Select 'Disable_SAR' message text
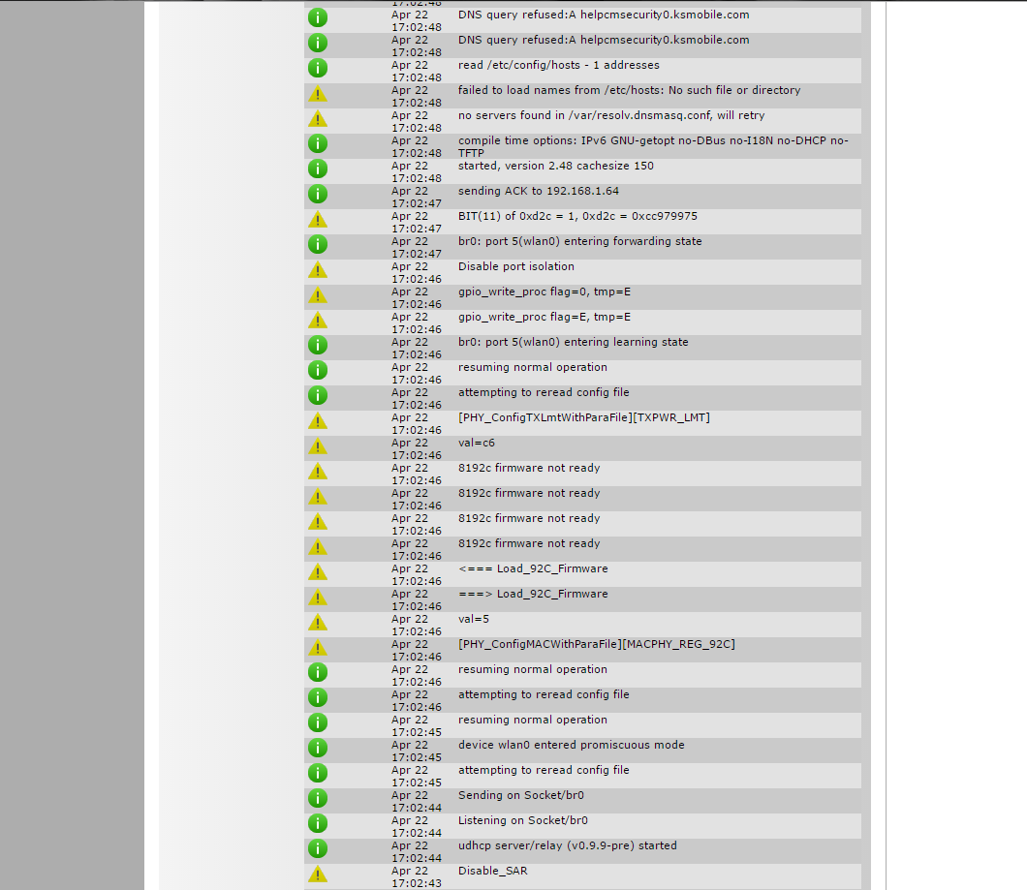Image resolution: width=1027 pixels, height=890 pixels. 492,871
